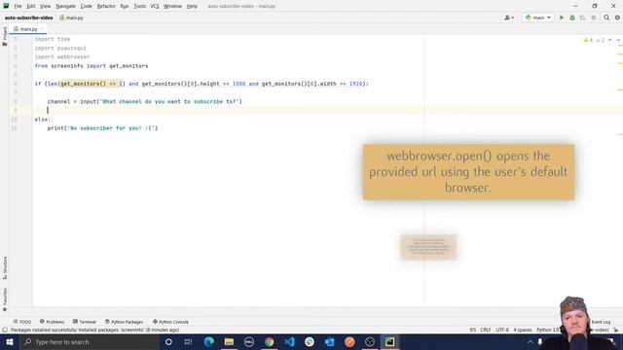Open the Tools menu
This screenshot has width=623, height=350.
tap(139, 7)
